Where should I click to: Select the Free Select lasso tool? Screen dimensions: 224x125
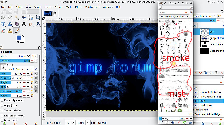point(10,18)
